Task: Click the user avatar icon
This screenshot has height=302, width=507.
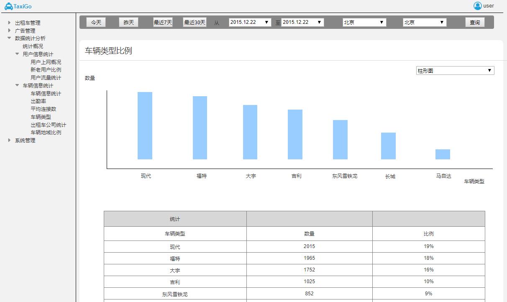Action: pos(477,6)
